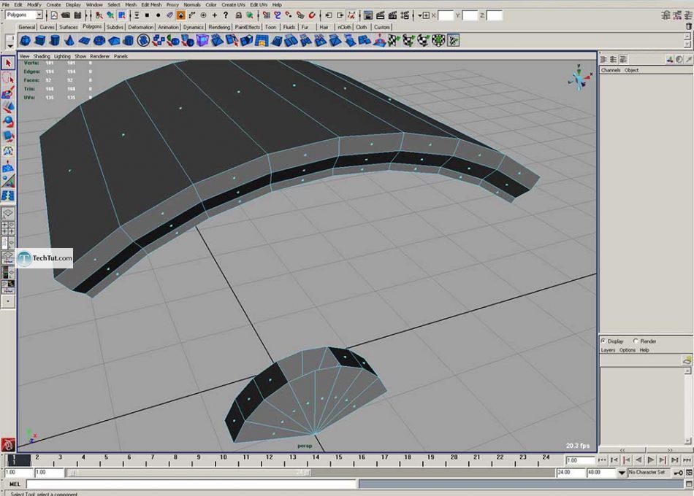Click the auto keyframe key icon
Screen dimensions: 694x496
678,473
